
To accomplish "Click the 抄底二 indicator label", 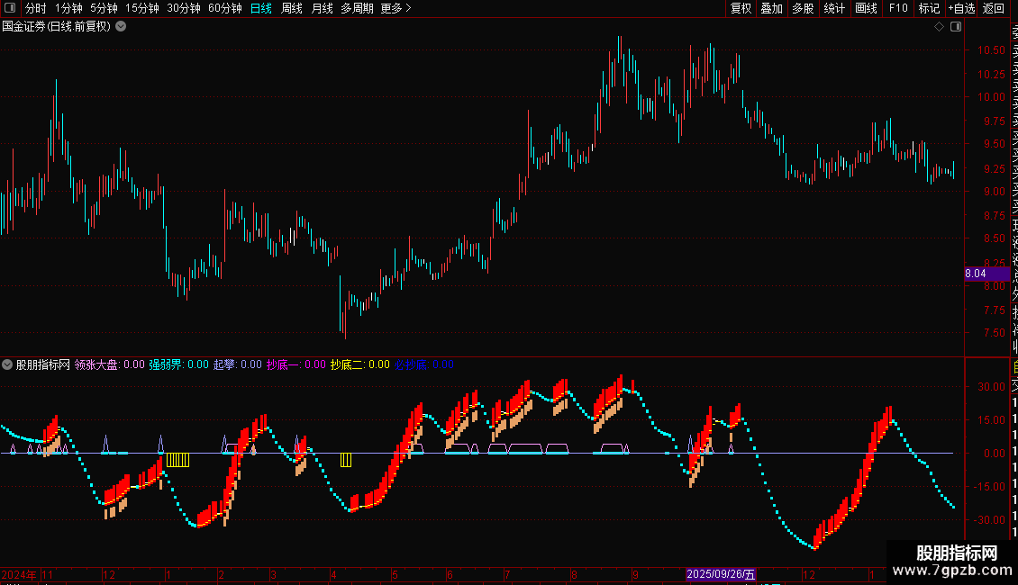I will pyautogui.click(x=359, y=364).
